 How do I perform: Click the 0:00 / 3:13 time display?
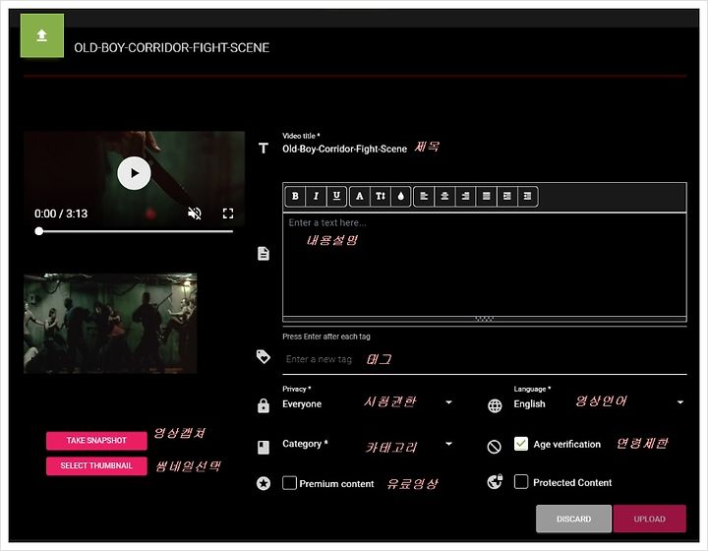click(61, 214)
